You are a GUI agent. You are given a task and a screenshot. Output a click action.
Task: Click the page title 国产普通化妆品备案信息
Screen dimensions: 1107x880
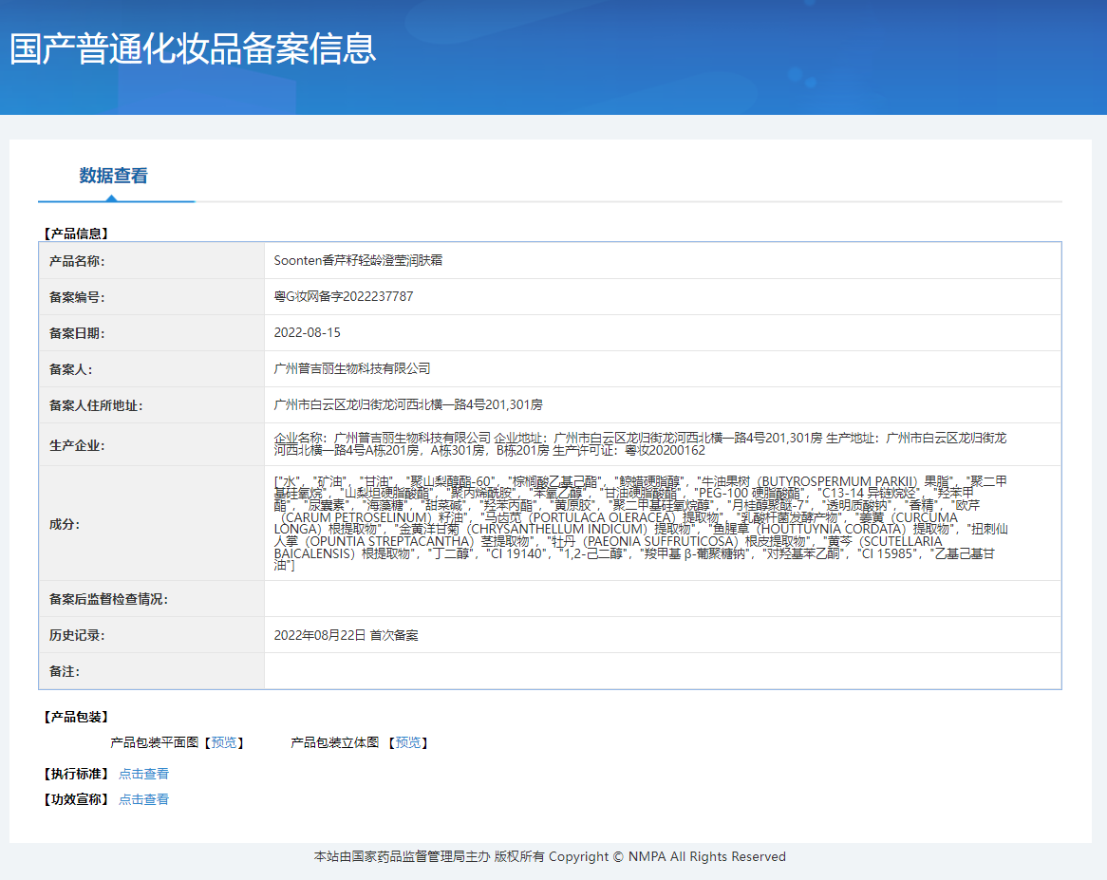(193, 49)
